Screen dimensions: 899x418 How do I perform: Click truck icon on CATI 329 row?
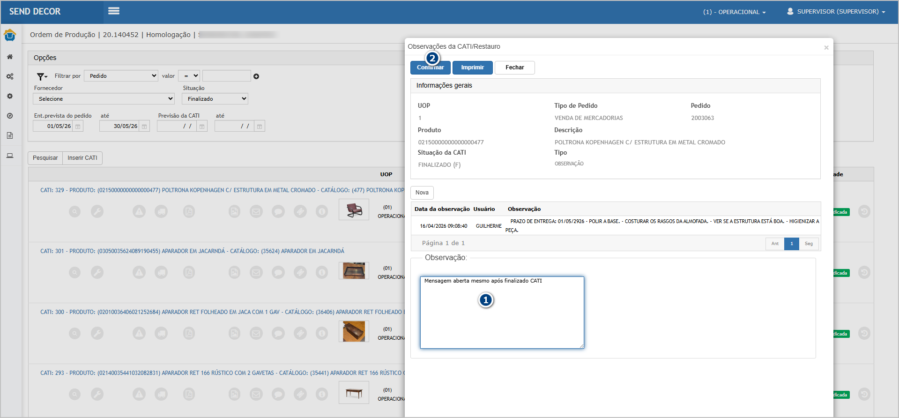pyautogui.click(x=161, y=212)
